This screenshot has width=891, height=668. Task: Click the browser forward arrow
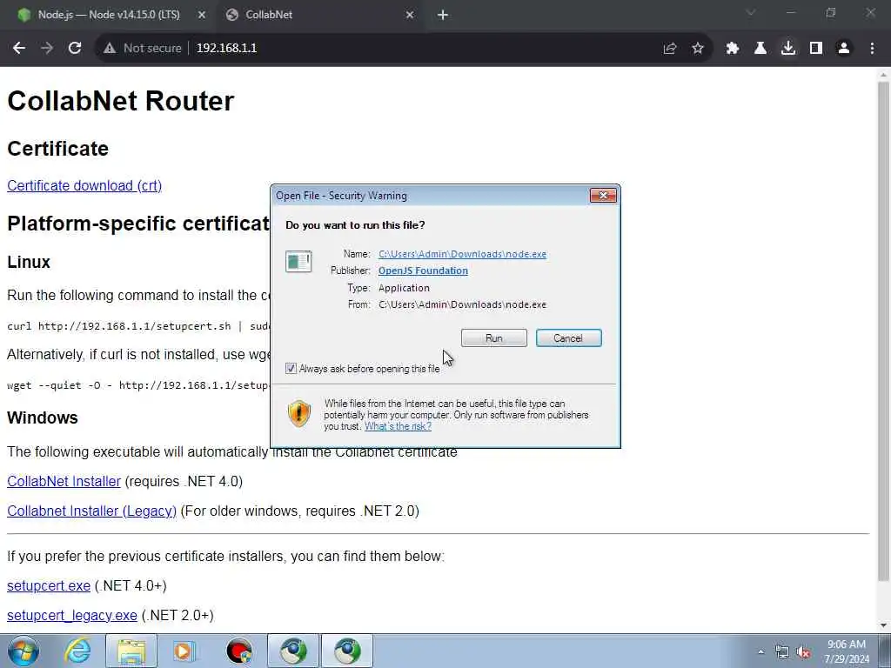click(47, 49)
